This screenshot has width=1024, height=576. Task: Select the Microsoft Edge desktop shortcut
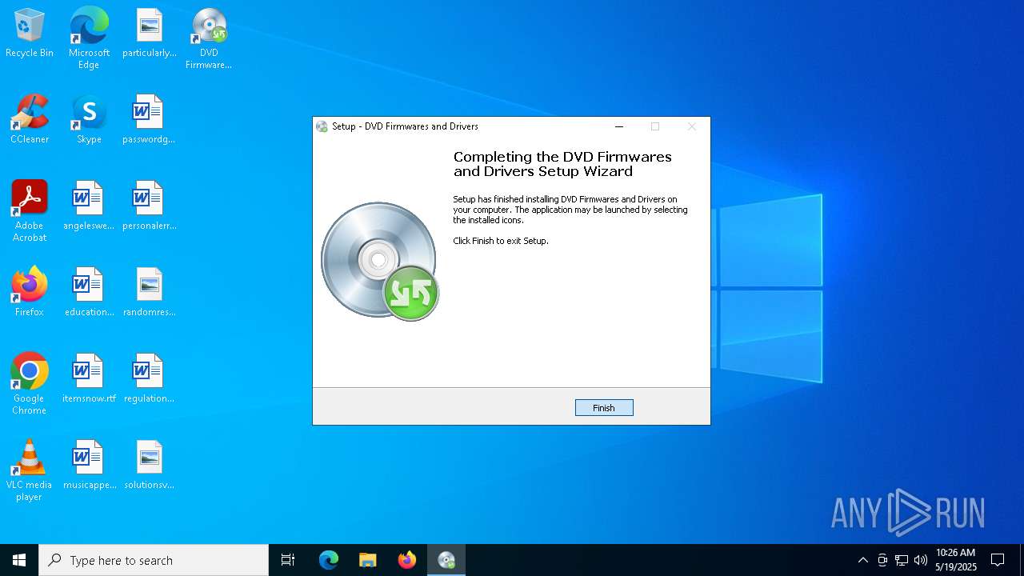click(x=89, y=38)
